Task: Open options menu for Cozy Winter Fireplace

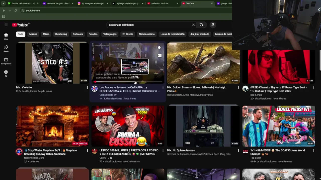Action: pyautogui.click(x=87, y=151)
